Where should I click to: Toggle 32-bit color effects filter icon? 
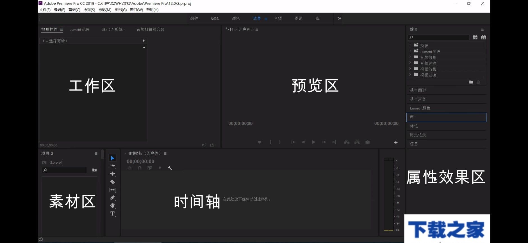tap(483, 37)
